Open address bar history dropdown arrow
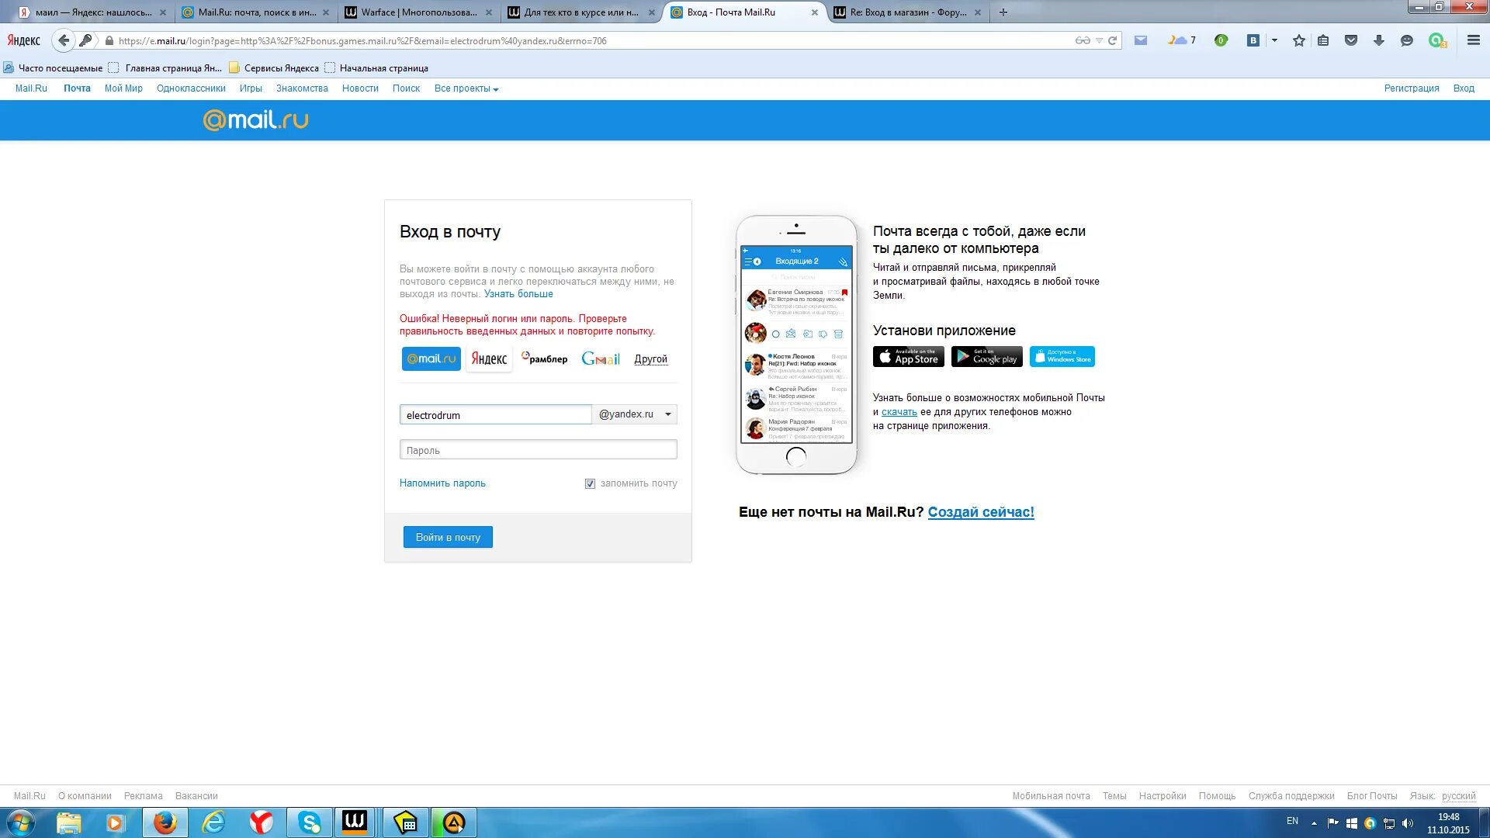This screenshot has height=838, width=1490. point(1099,40)
